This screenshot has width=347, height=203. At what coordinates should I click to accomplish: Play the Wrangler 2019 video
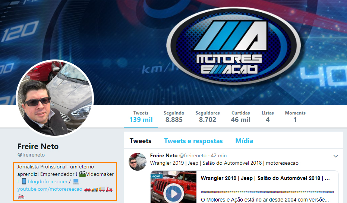click(x=173, y=193)
